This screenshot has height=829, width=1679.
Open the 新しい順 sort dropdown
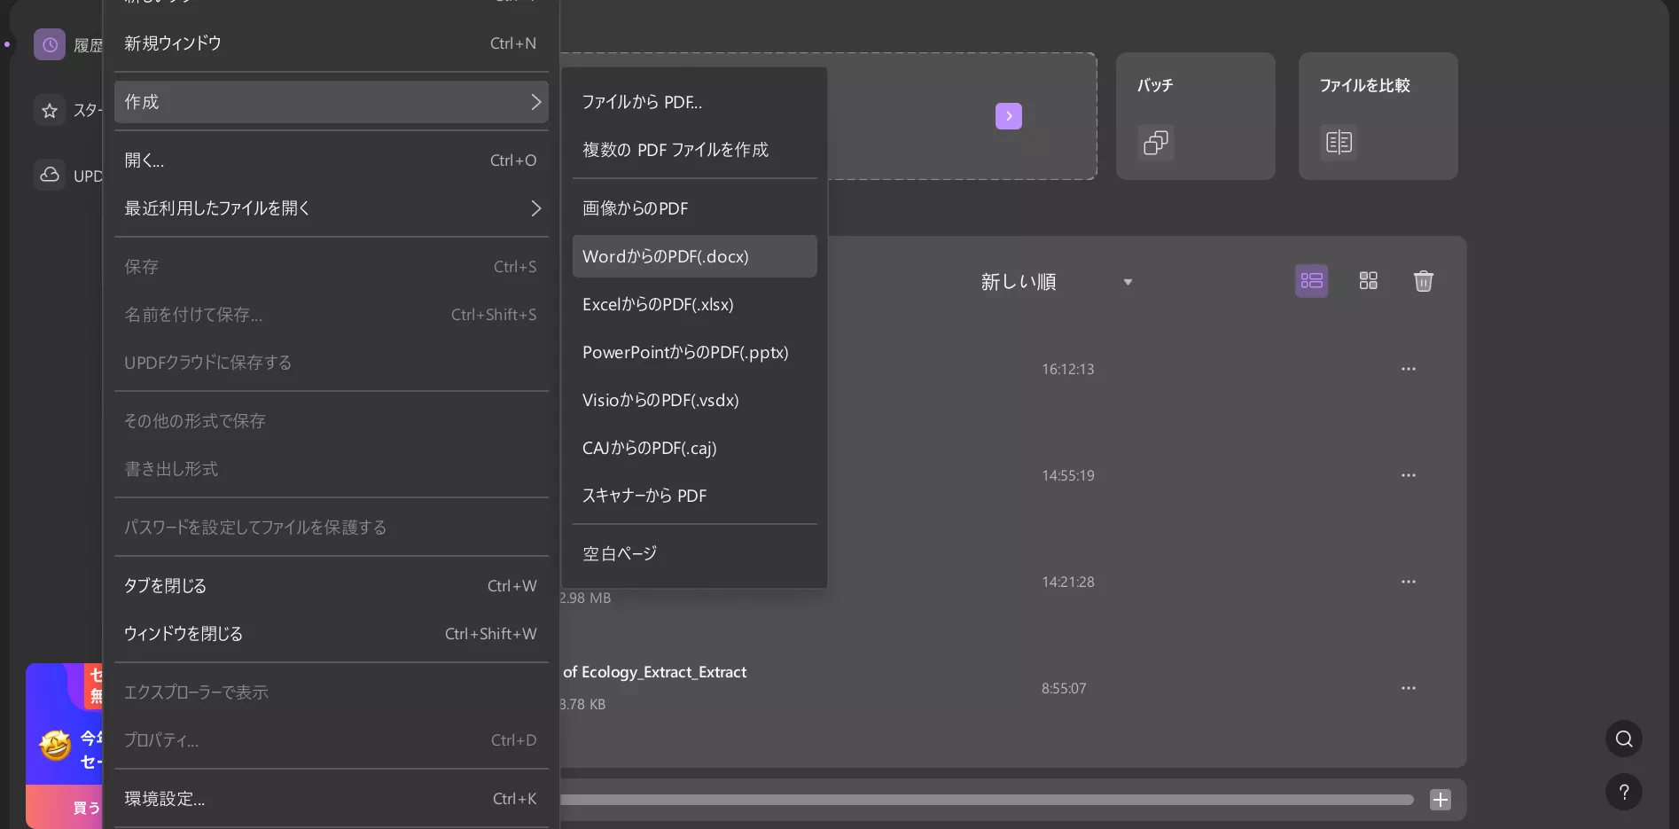pyautogui.click(x=1057, y=282)
